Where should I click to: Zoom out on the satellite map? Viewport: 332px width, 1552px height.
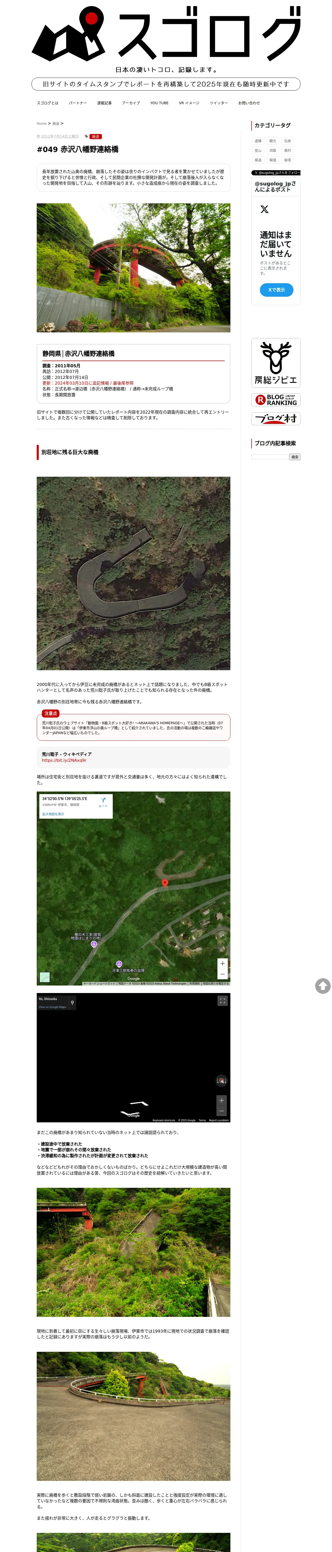[222, 974]
